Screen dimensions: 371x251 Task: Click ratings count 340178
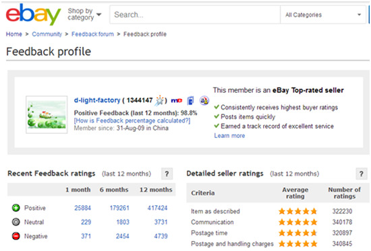pos(342,222)
